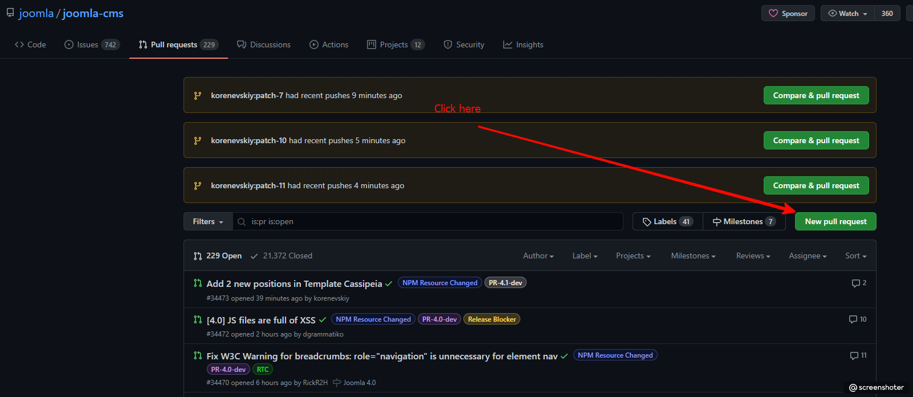Click open-PR icon on JS files XSS row
This screenshot has width=913, height=397.
[x=197, y=319]
